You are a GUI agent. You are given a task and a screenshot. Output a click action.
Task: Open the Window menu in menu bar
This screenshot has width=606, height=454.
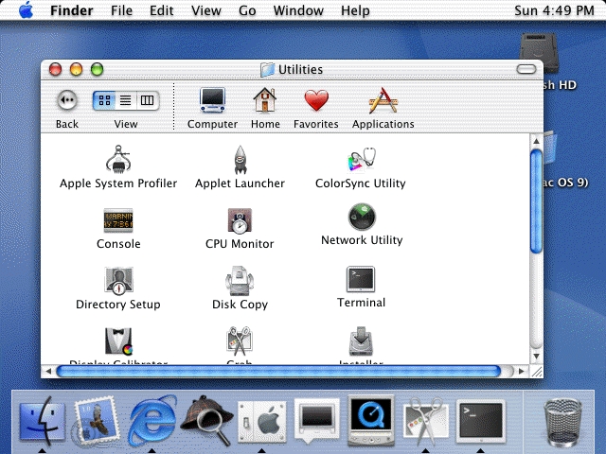click(298, 10)
